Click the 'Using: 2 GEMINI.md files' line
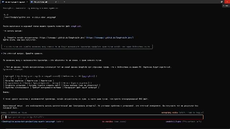 point(14,113)
